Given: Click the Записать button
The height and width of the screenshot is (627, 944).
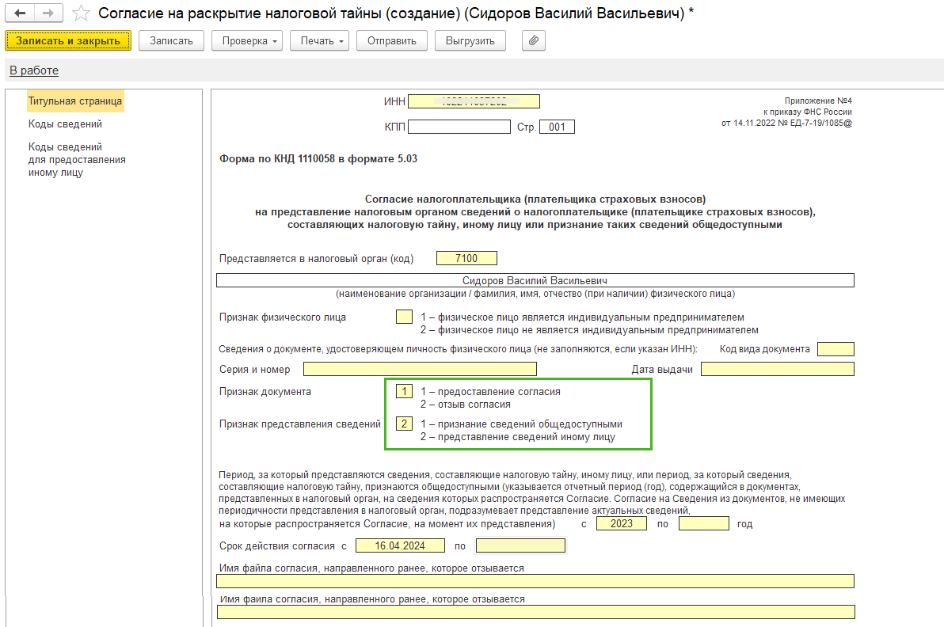Looking at the screenshot, I should [x=171, y=41].
